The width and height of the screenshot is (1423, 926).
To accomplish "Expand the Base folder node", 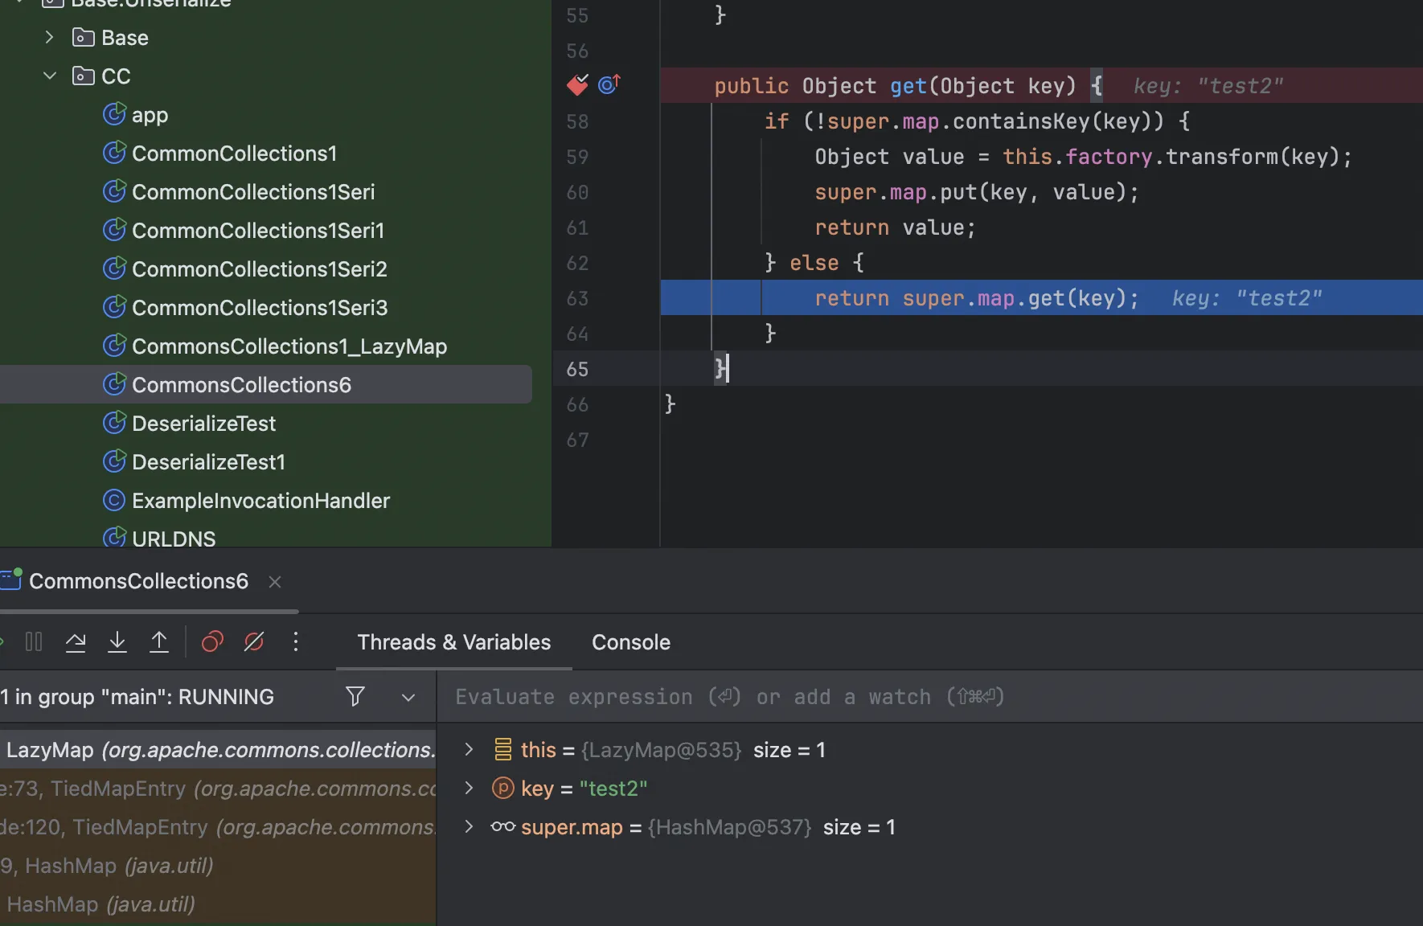I will point(50,37).
